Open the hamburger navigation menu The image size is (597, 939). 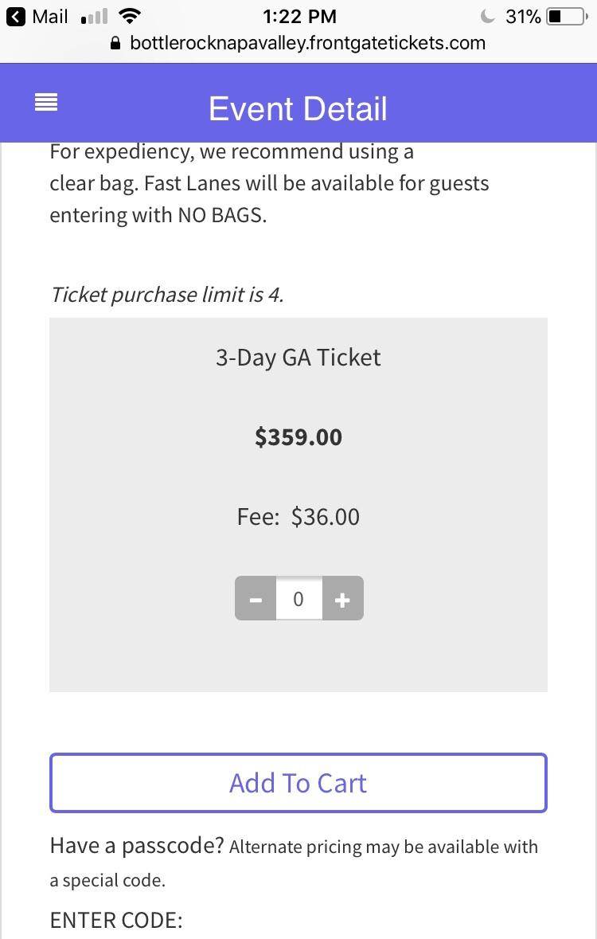(45, 102)
